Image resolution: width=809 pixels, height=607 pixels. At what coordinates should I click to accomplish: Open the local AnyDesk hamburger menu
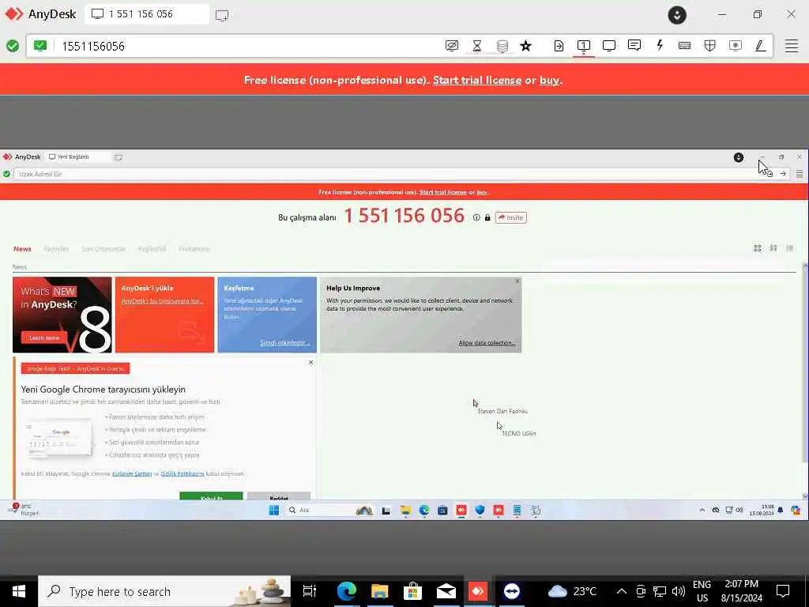[792, 46]
